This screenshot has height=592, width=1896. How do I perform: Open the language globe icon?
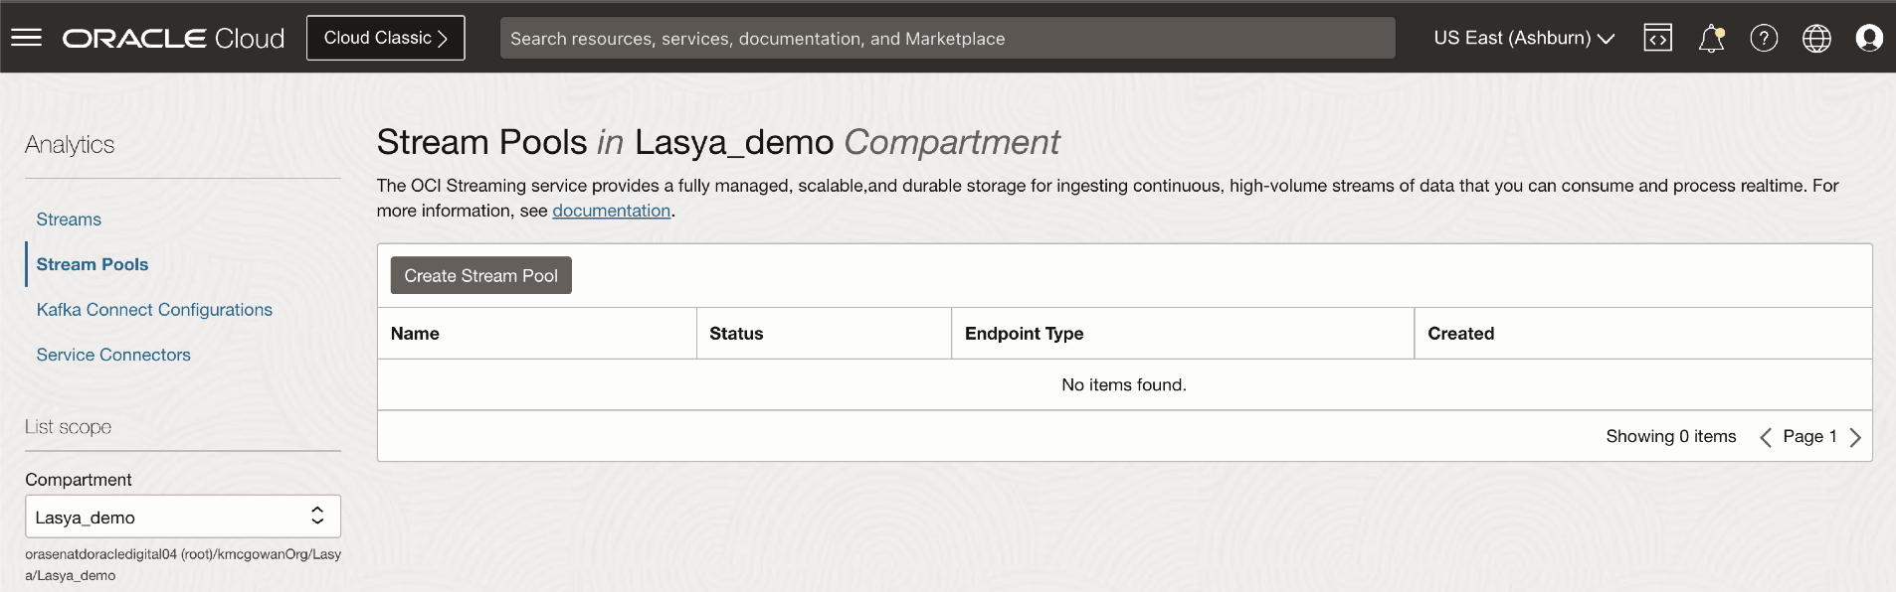pyautogui.click(x=1816, y=38)
